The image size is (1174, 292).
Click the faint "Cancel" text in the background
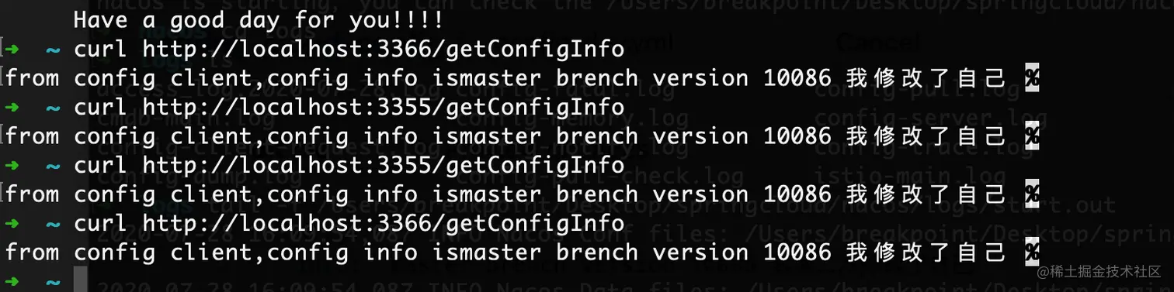pos(877,41)
